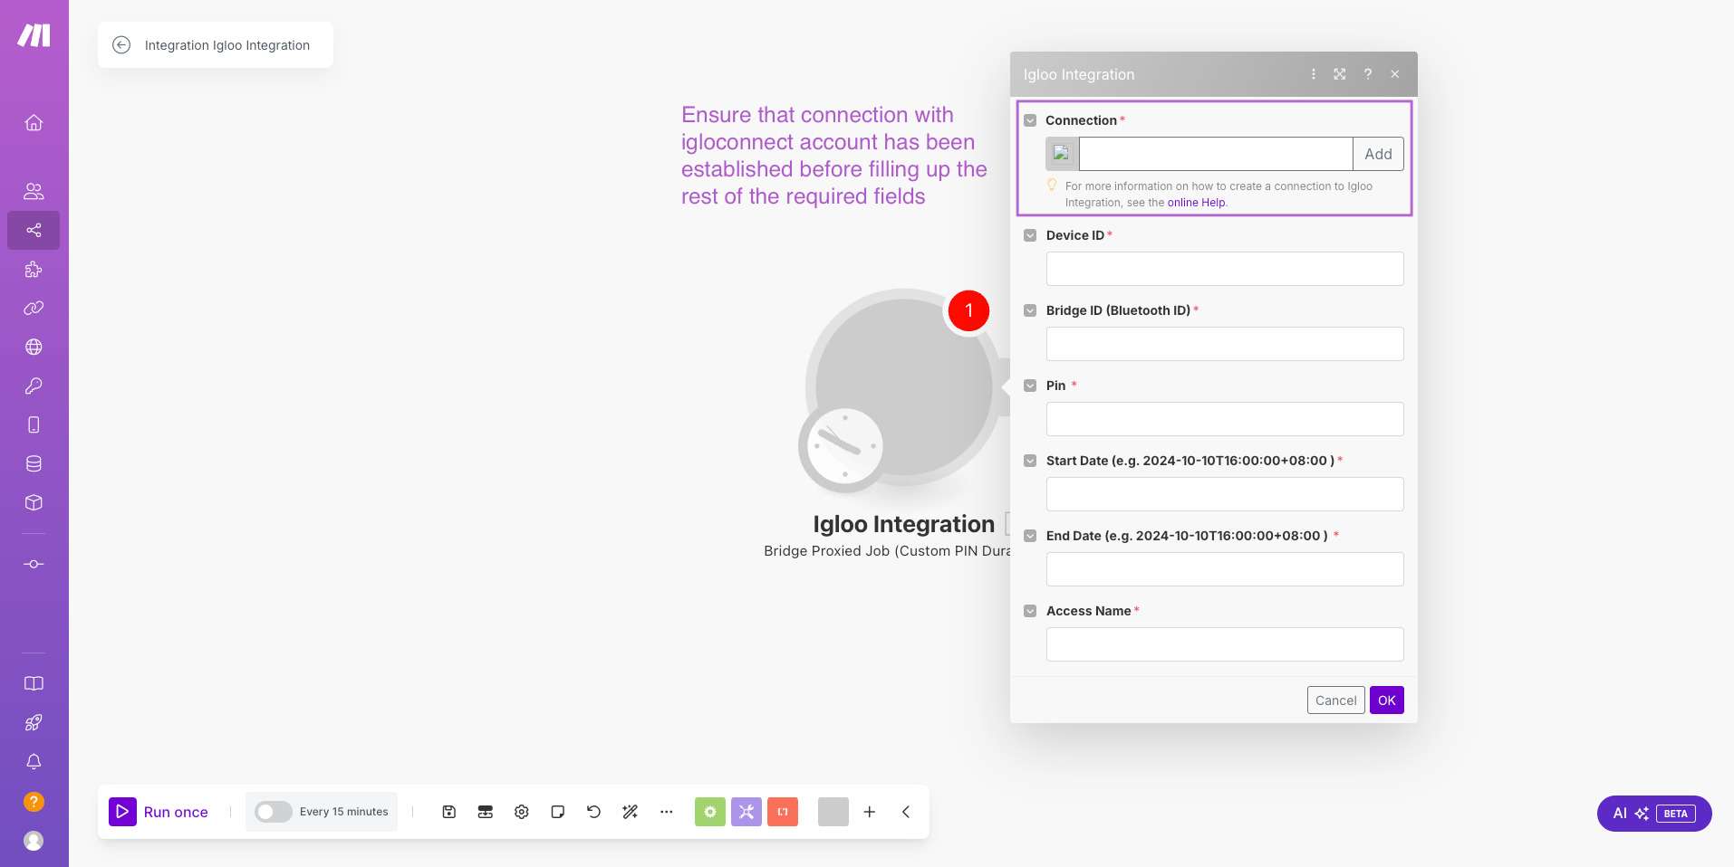Image resolution: width=1734 pixels, height=867 pixels.
Task: Click the Start Date input field
Action: tap(1225, 494)
